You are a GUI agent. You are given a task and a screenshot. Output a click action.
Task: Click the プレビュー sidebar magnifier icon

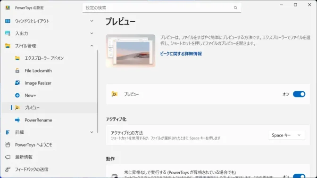17,107
